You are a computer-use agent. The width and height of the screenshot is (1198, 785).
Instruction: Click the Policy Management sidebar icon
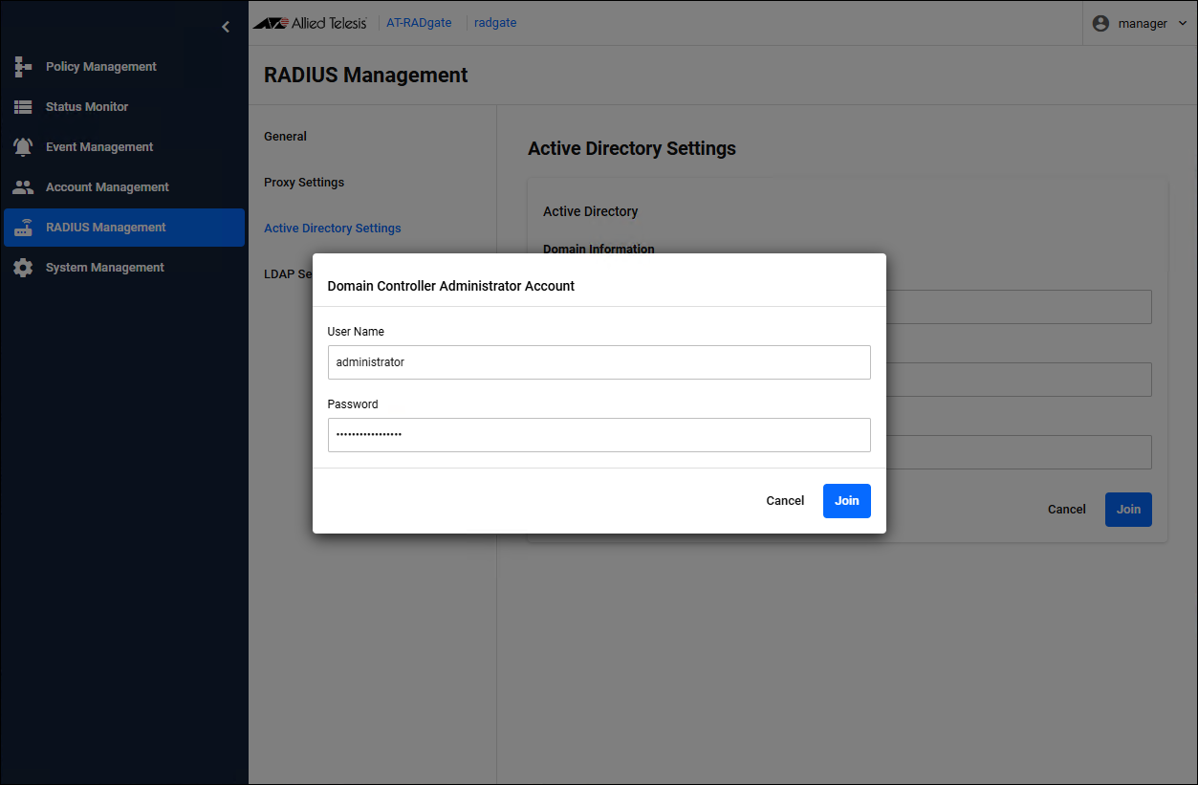tap(23, 67)
